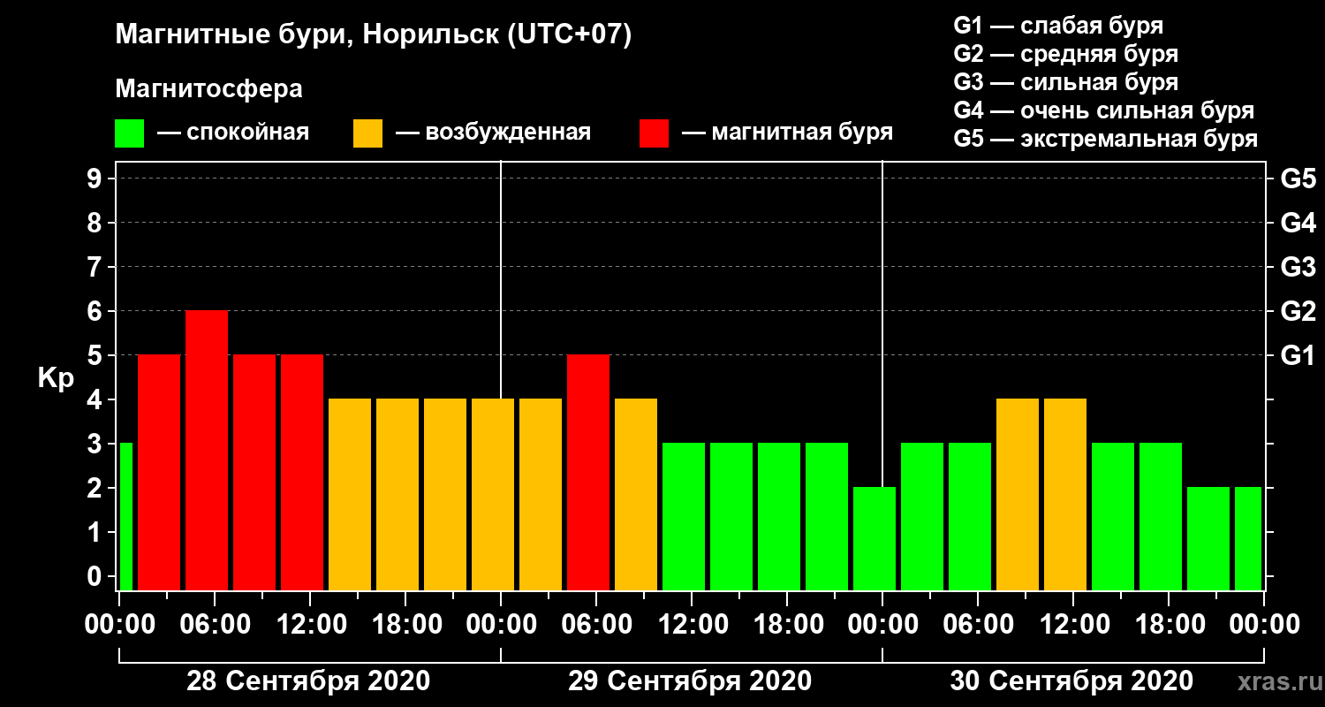The height and width of the screenshot is (707, 1325).
Task: Click the '5' tick on the Kp axis
Action: click(x=96, y=355)
